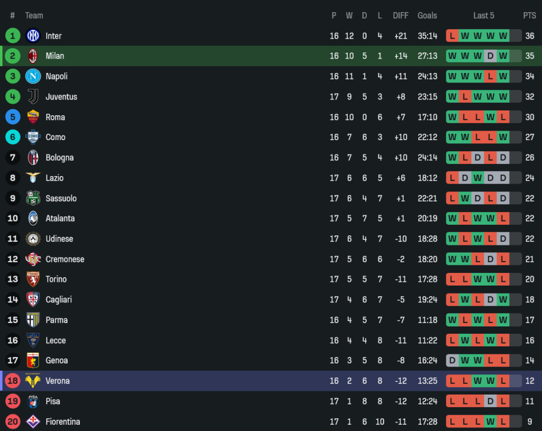Click the Lazio eagle crest
Image resolution: width=542 pixels, height=431 pixels.
(x=33, y=178)
